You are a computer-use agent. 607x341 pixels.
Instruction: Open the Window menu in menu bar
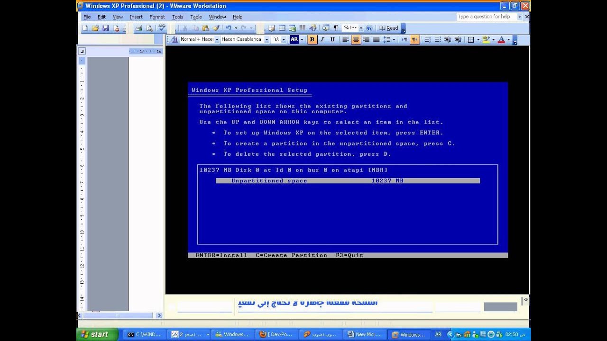[x=217, y=17]
